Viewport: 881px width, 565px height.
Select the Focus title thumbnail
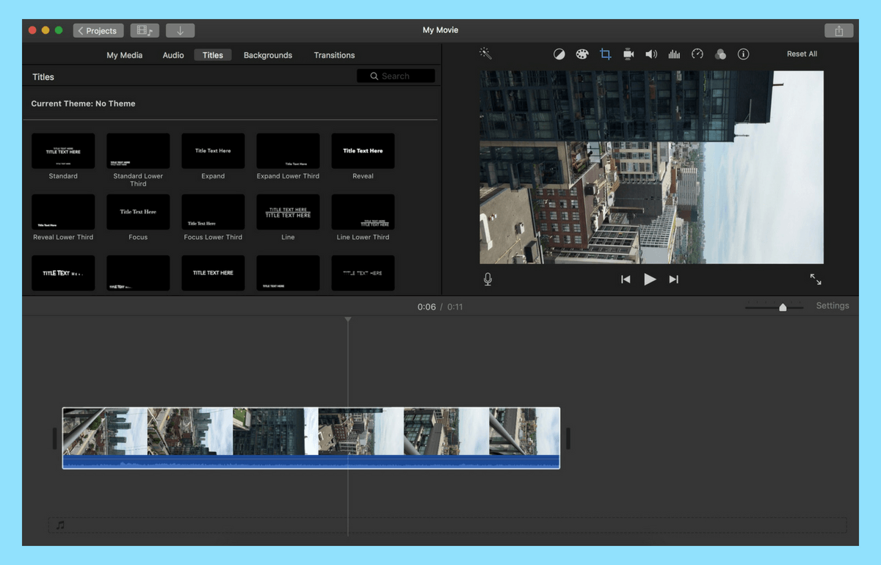(x=138, y=212)
